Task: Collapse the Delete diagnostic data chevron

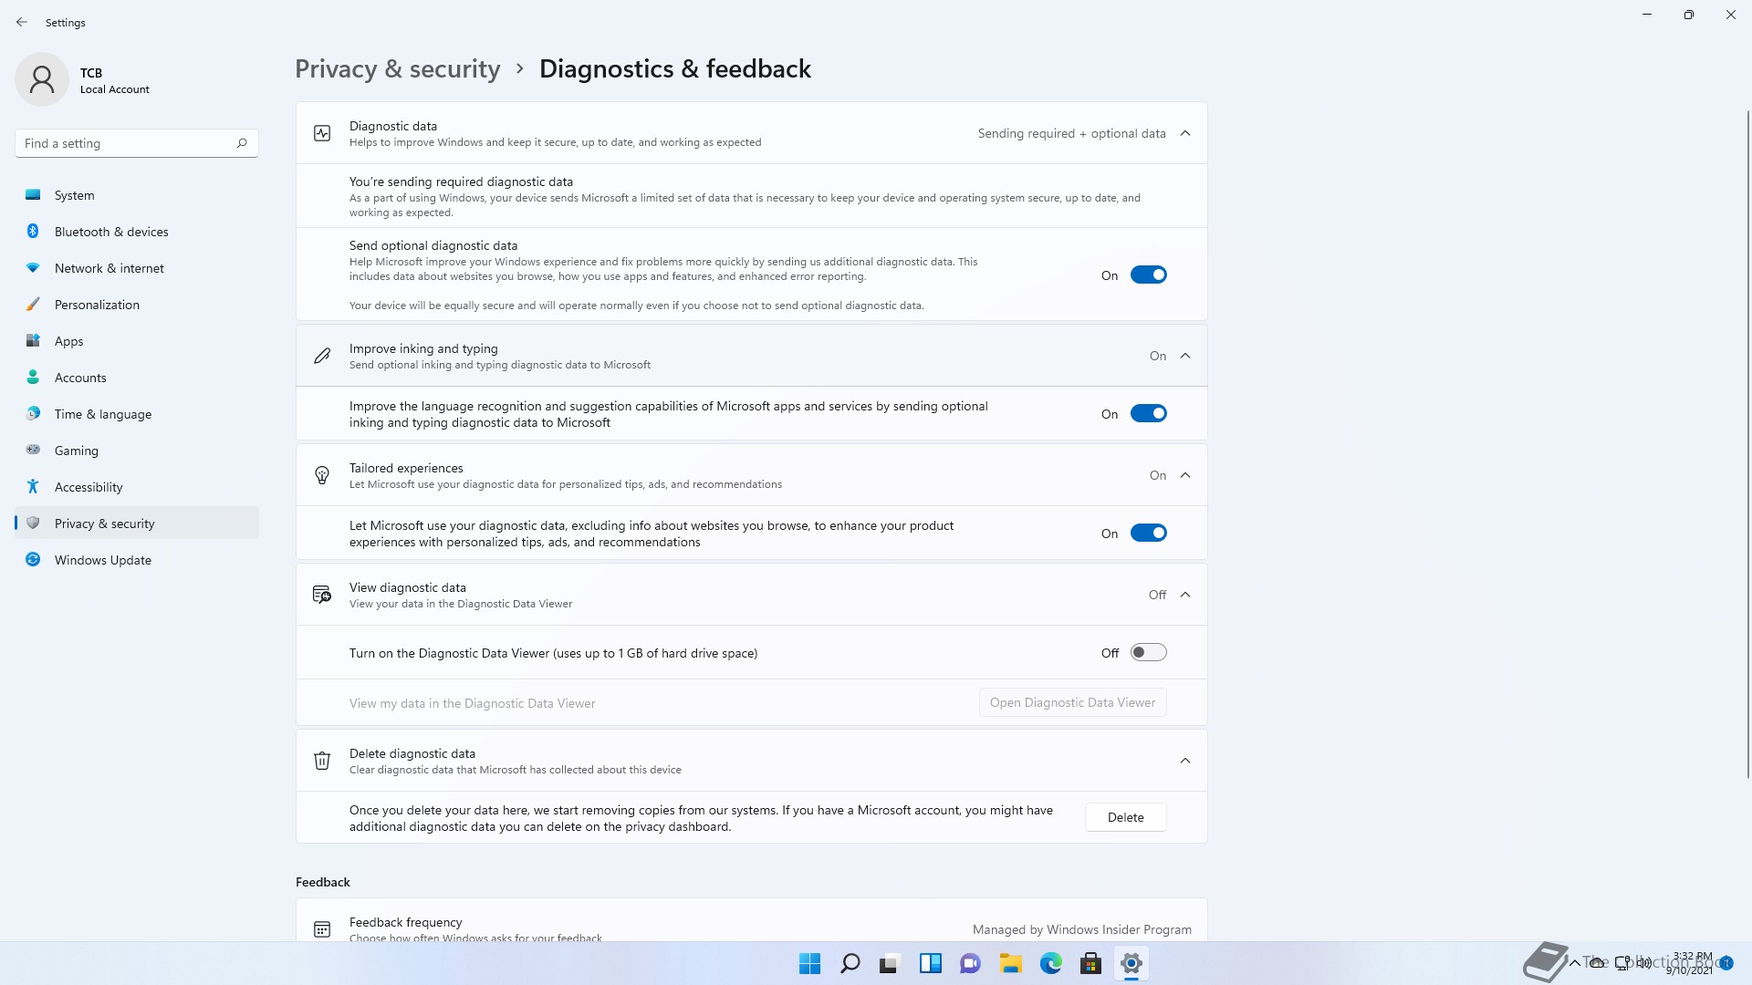Action: (1185, 761)
